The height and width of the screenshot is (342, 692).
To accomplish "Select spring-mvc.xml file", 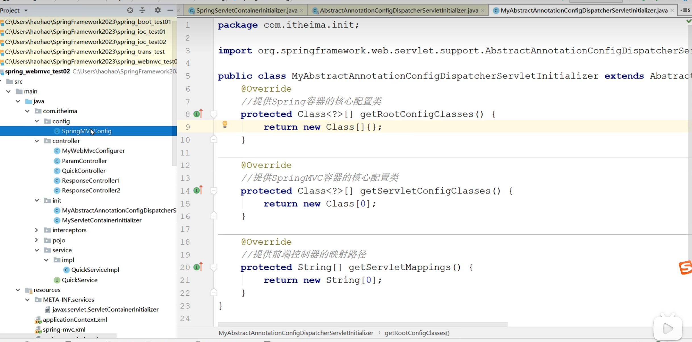I will (x=64, y=330).
